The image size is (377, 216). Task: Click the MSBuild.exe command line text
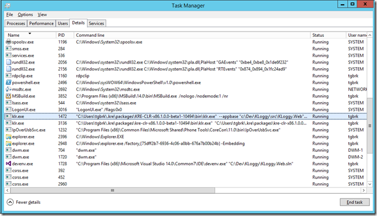point(152,96)
